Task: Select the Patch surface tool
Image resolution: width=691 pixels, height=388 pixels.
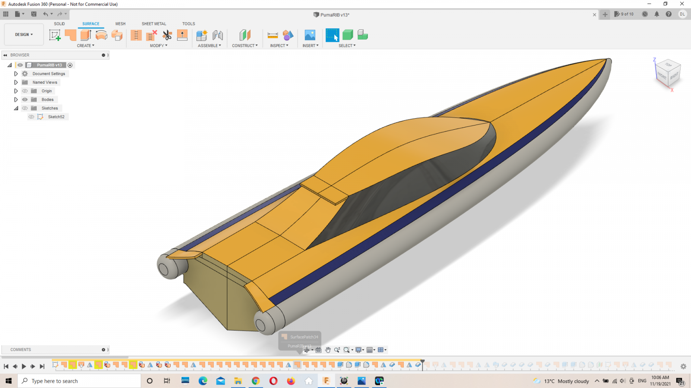Action: (x=70, y=35)
